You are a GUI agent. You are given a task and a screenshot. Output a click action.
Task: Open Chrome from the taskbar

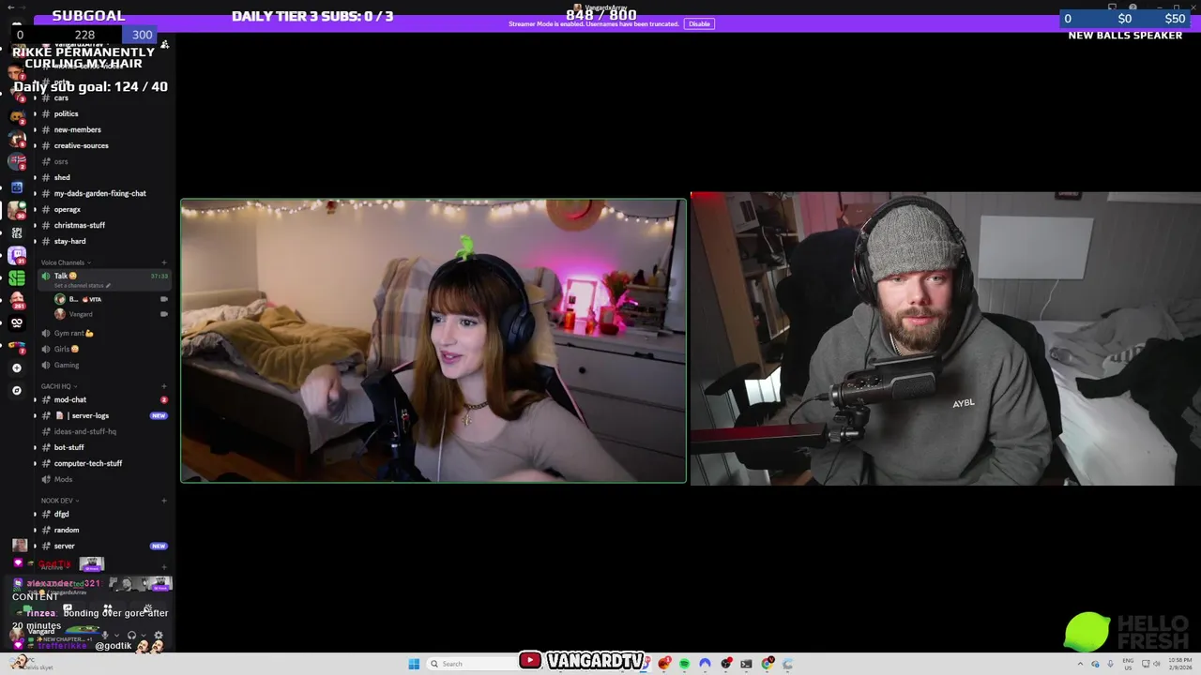coord(768,664)
